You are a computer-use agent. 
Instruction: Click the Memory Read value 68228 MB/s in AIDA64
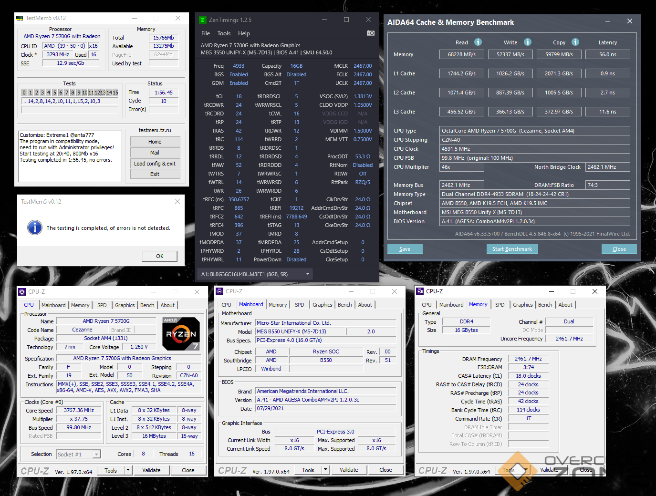click(462, 54)
